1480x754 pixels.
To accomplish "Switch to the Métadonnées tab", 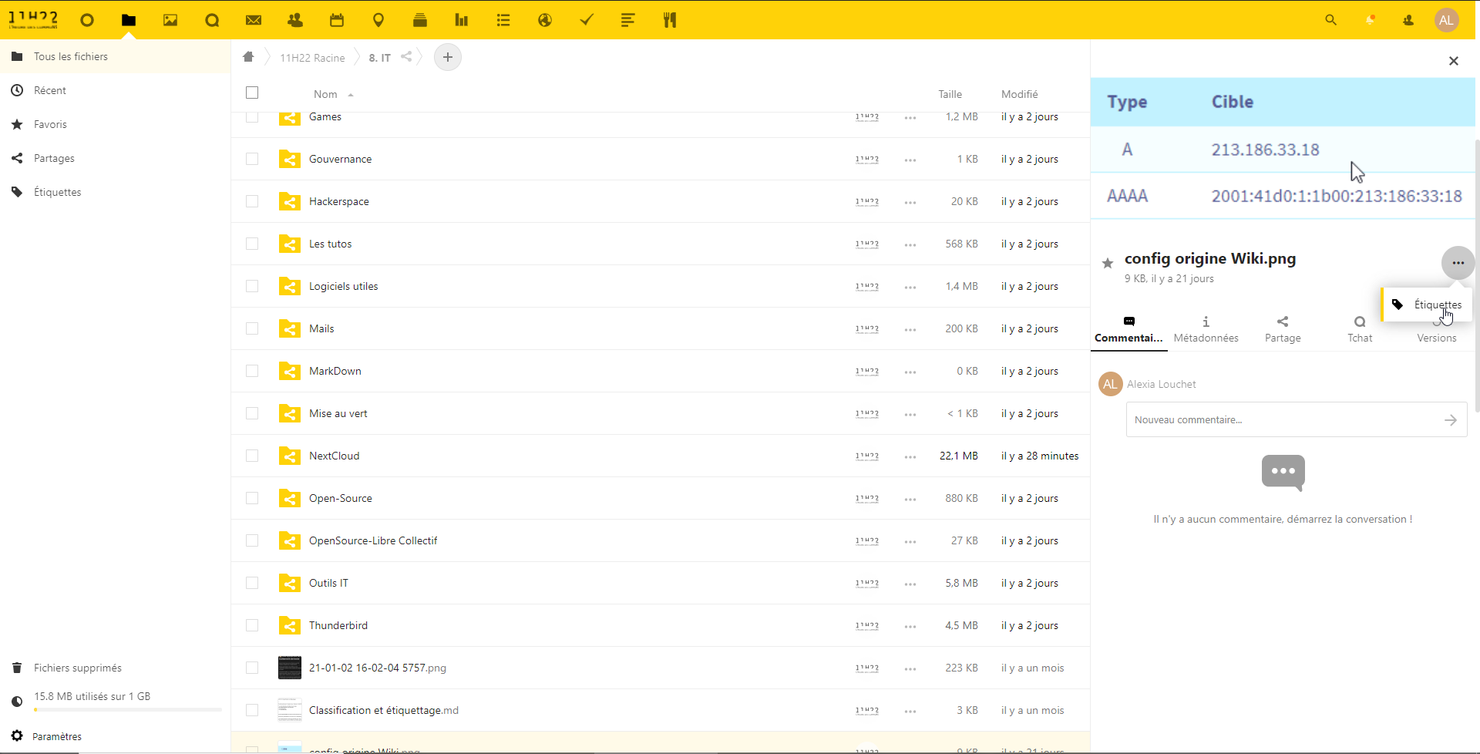I will (1206, 329).
